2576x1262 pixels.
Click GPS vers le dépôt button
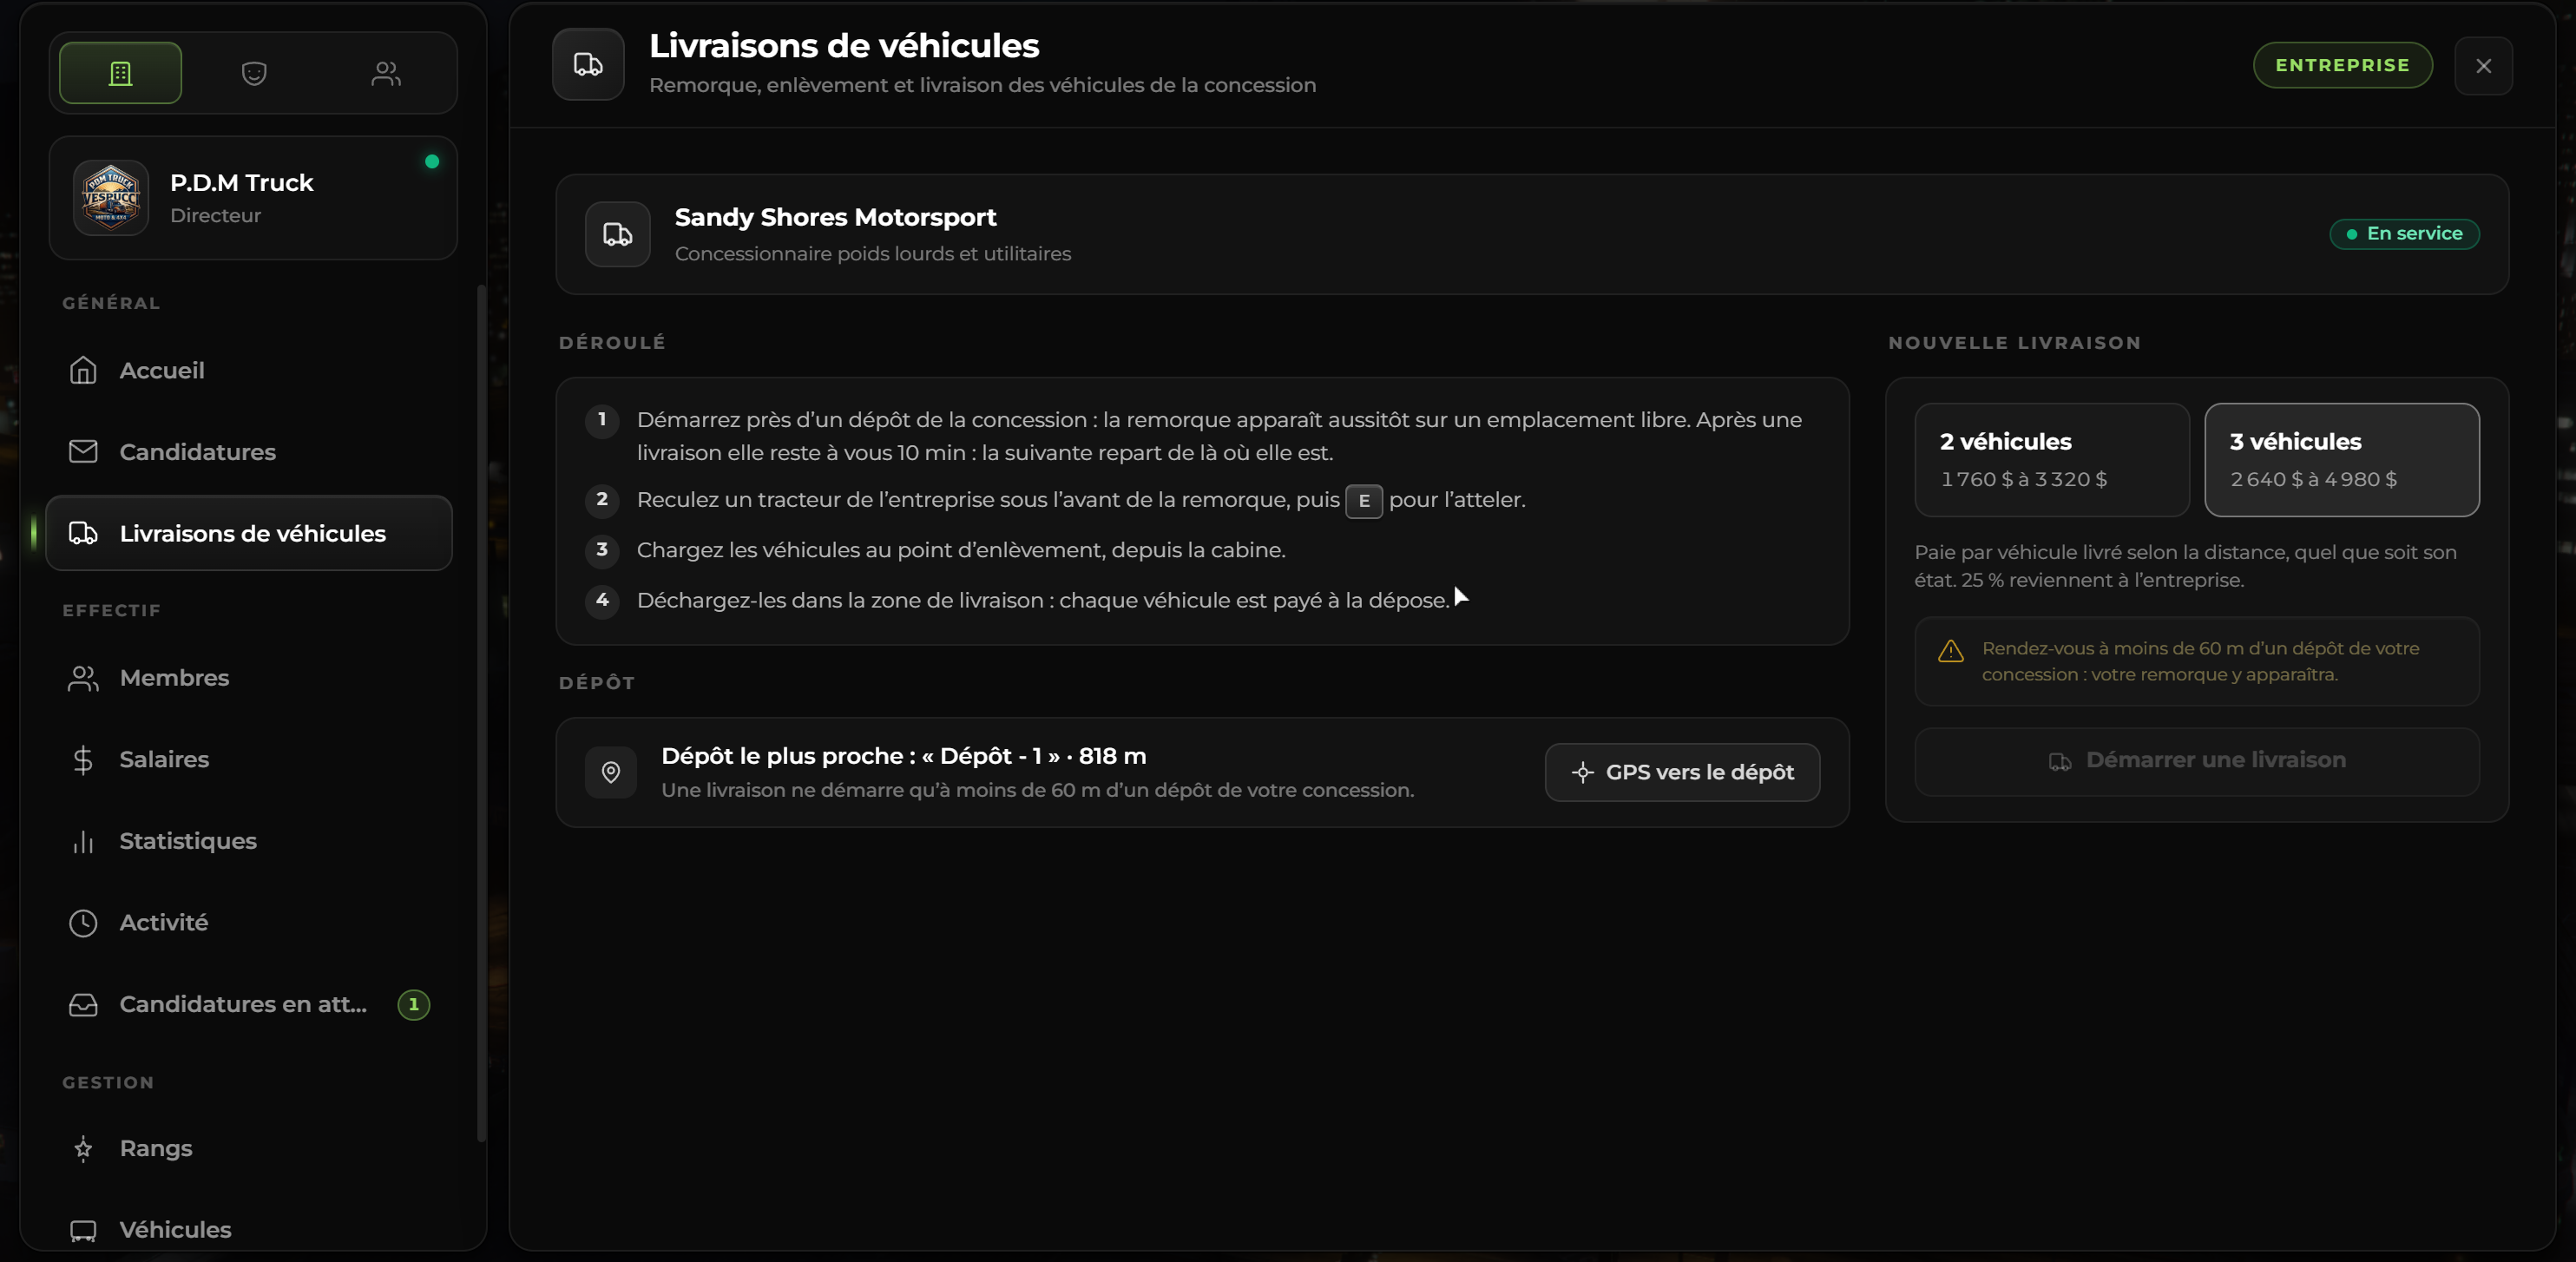[1682, 772]
